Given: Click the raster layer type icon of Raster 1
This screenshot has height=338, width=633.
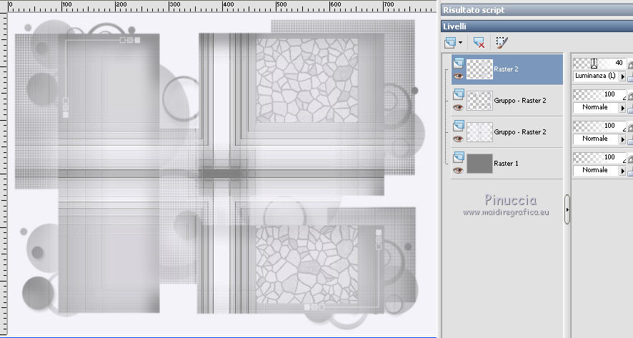Looking at the screenshot, I should [458, 157].
